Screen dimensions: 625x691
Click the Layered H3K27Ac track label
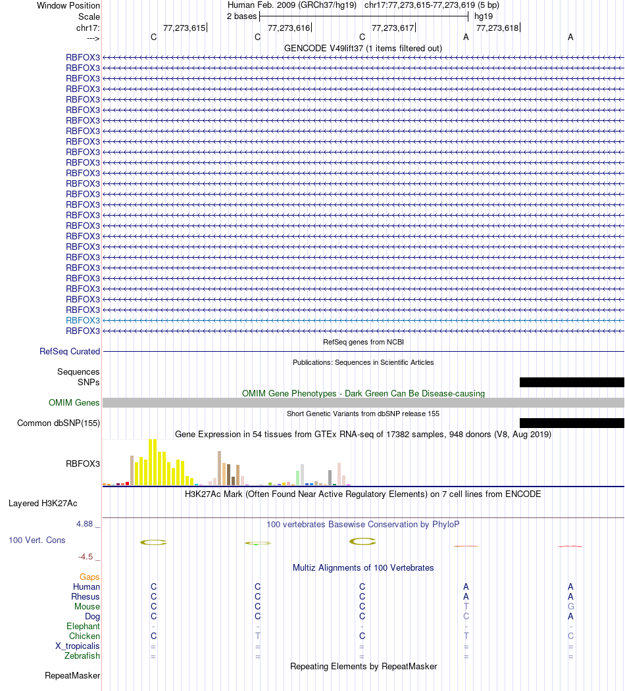(x=43, y=503)
